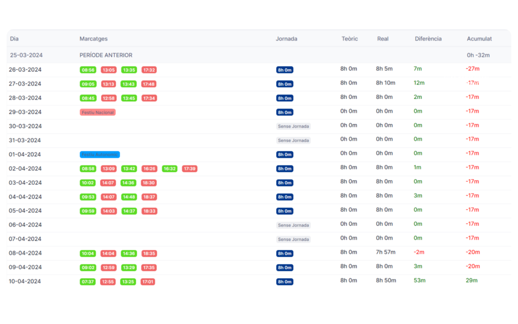Click the Marcatges column header
Screen dimensions: 518x324
(94, 38)
